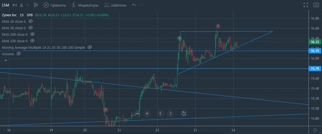Click the EMA 100 close 0 label
The image size is (322, 134).
pyautogui.click(x=15, y=41)
